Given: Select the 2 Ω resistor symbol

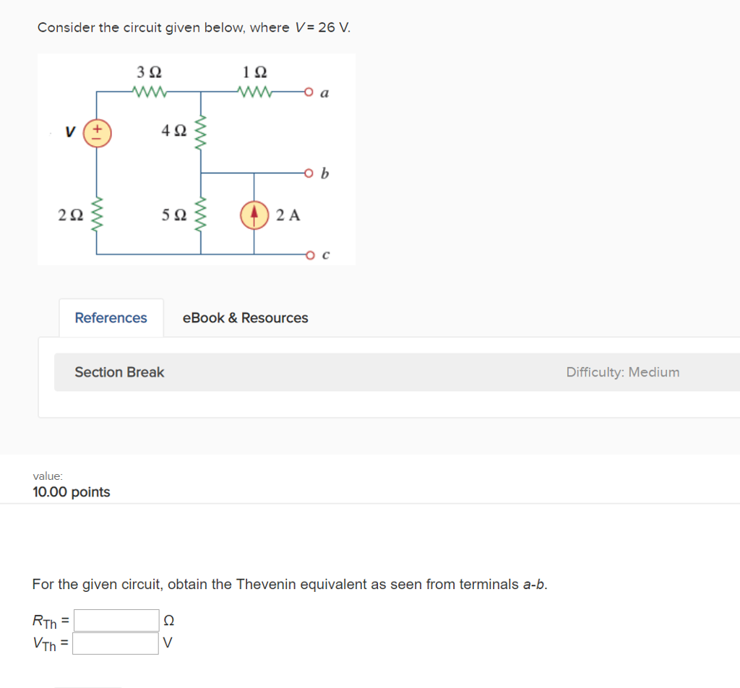Looking at the screenshot, I should 97,215.
